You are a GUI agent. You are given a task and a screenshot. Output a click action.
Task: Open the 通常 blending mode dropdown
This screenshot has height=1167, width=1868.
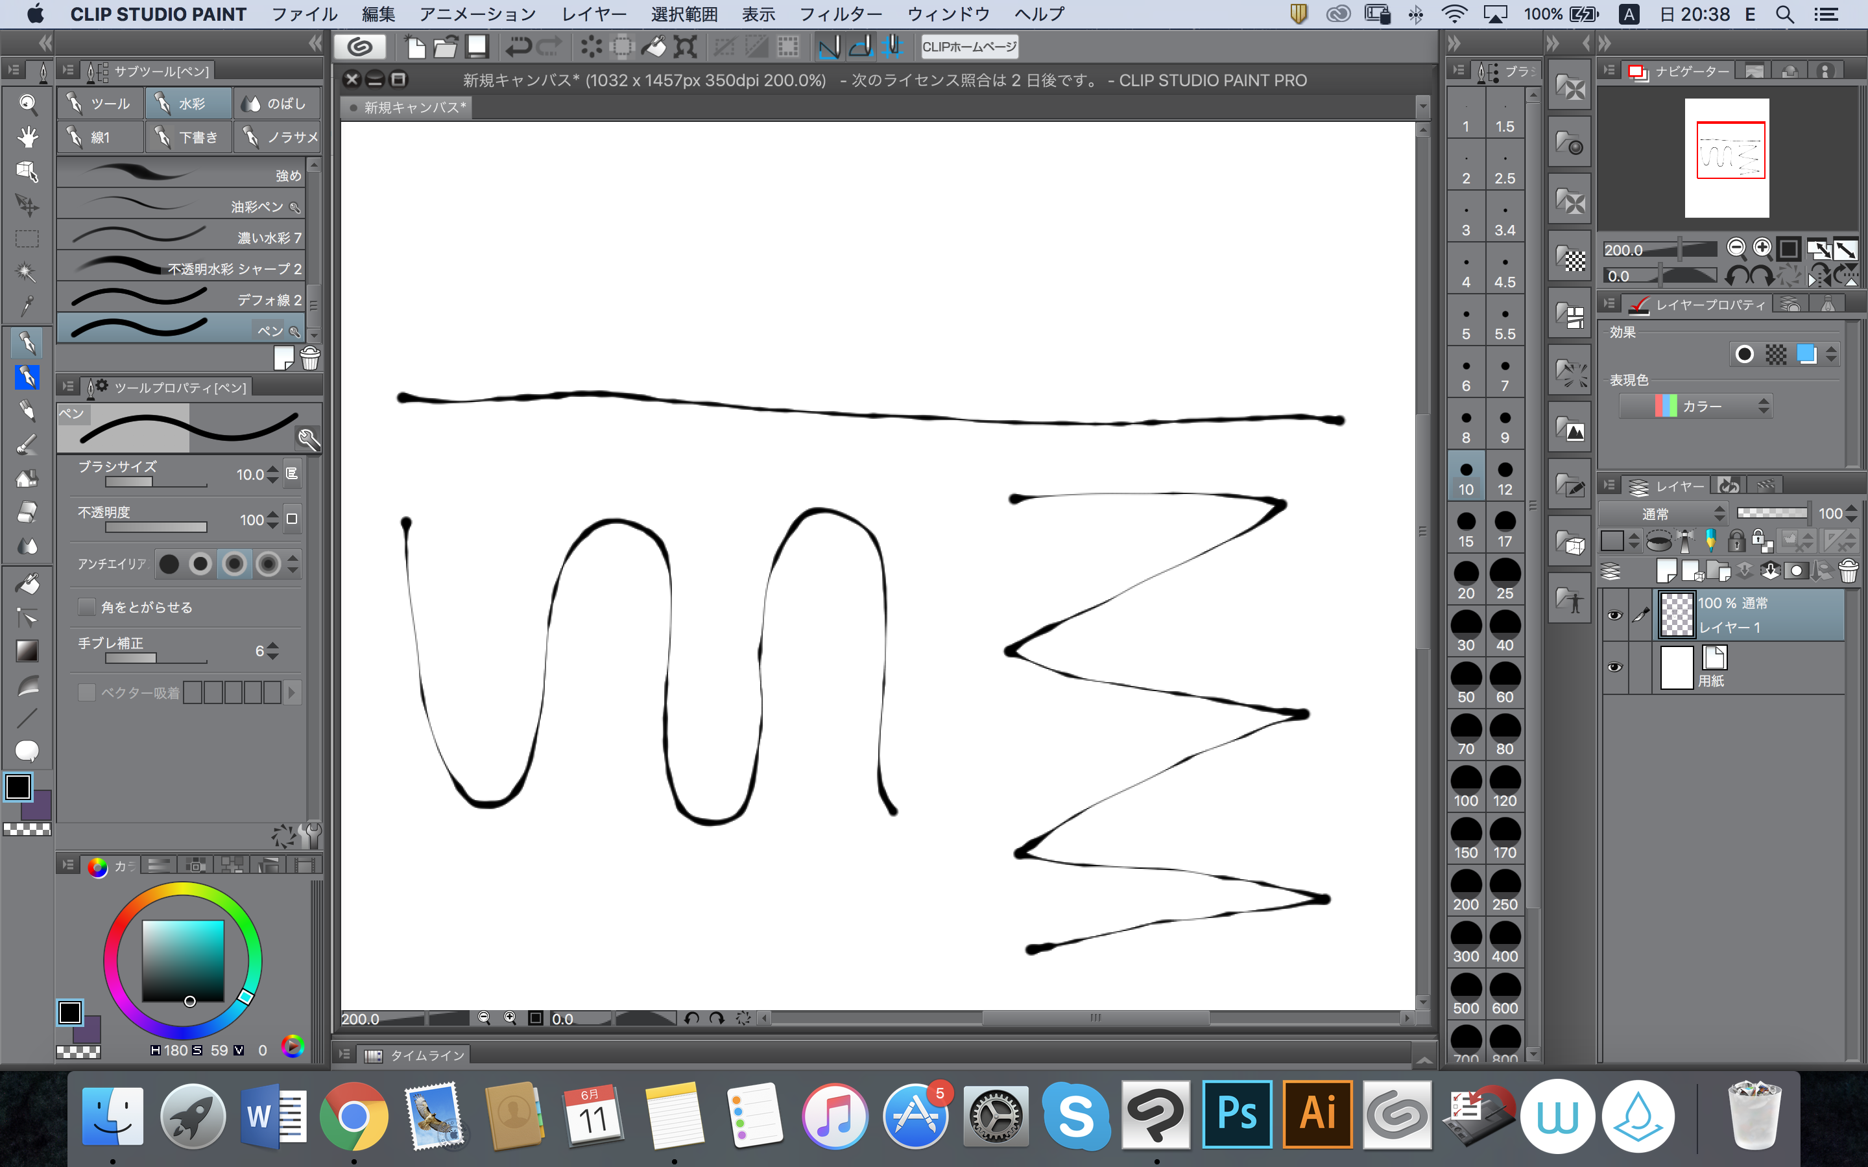[1662, 513]
